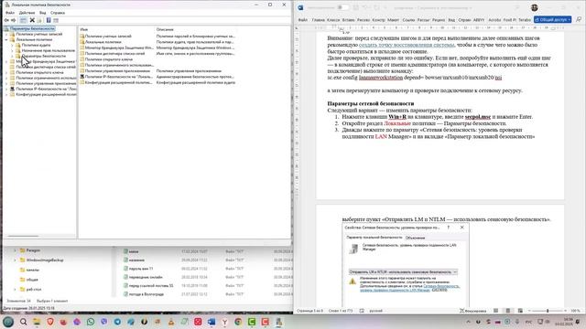Click the Фокусировка focus mode button
This screenshot has height=329, width=586.
click(472, 311)
